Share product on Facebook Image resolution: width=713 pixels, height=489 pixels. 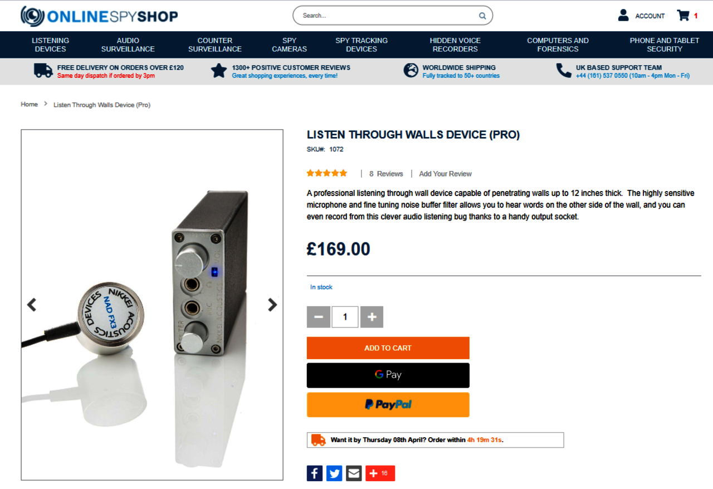click(x=315, y=473)
